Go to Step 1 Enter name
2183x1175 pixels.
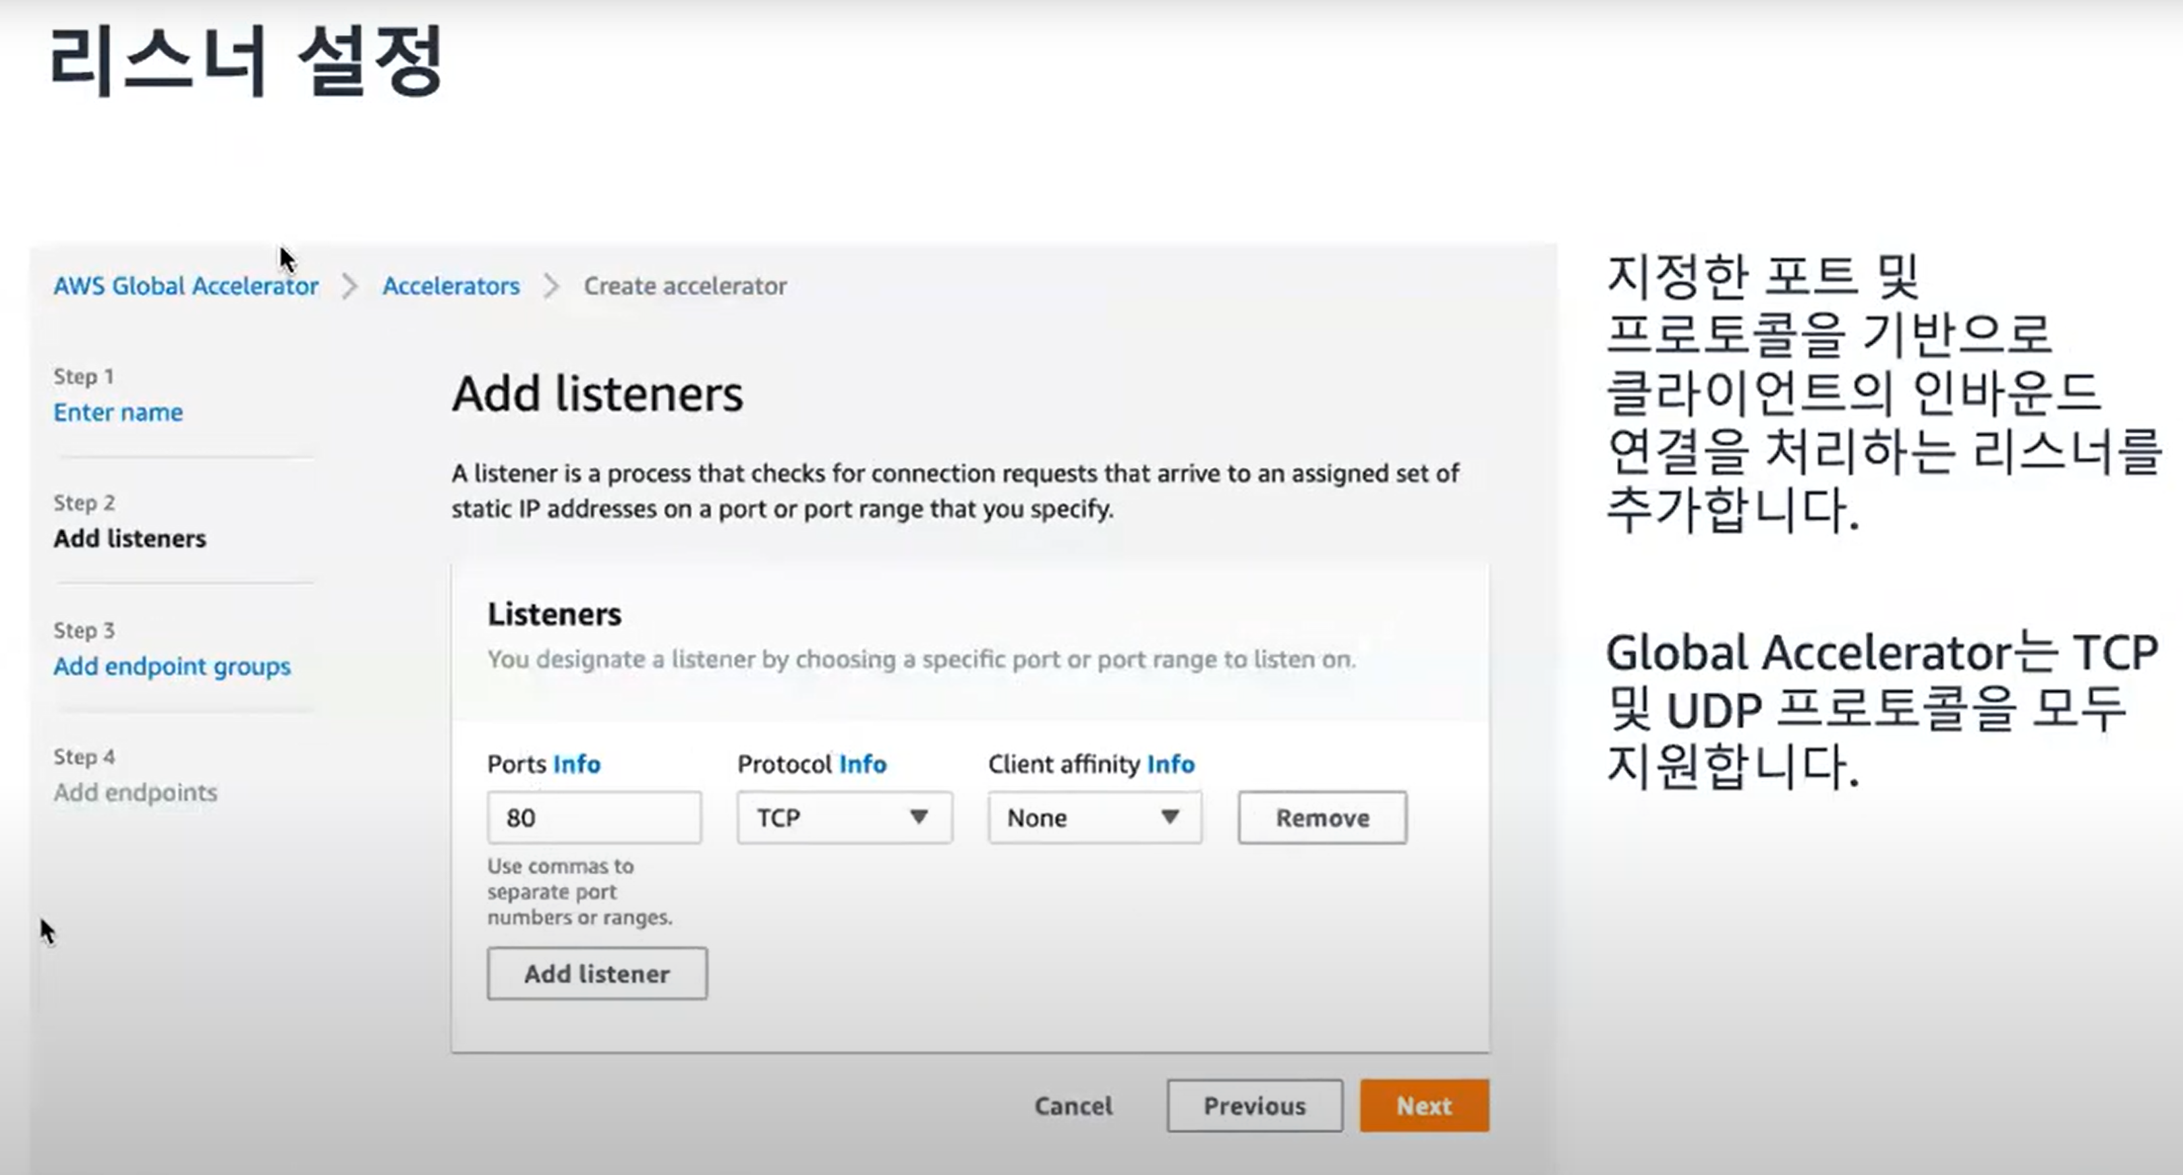(x=118, y=413)
